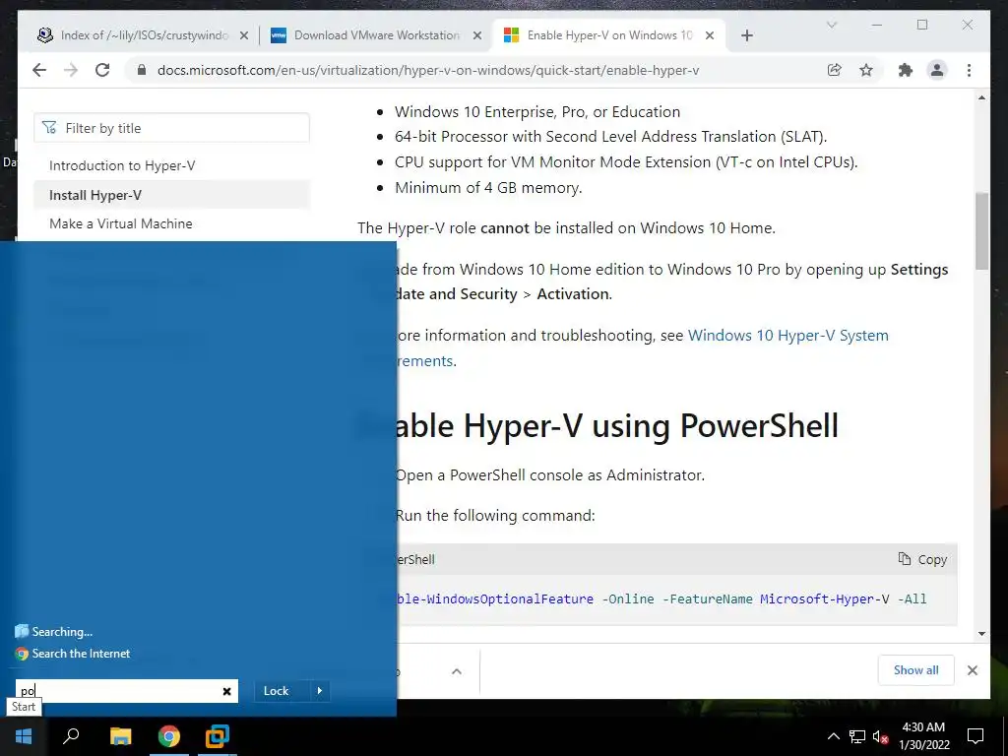The height and width of the screenshot is (756, 1008).
Task: Select the Enable Hyper-V on Windows 10 tab
Action: pyautogui.click(x=609, y=35)
